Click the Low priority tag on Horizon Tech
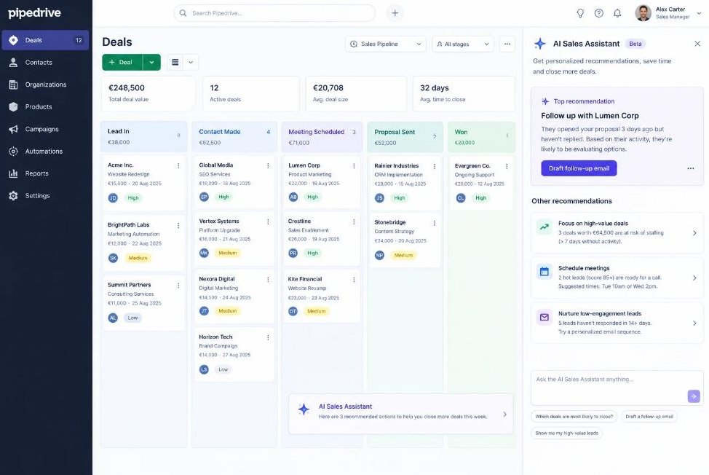This screenshot has width=709, height=475. point(223,369)
